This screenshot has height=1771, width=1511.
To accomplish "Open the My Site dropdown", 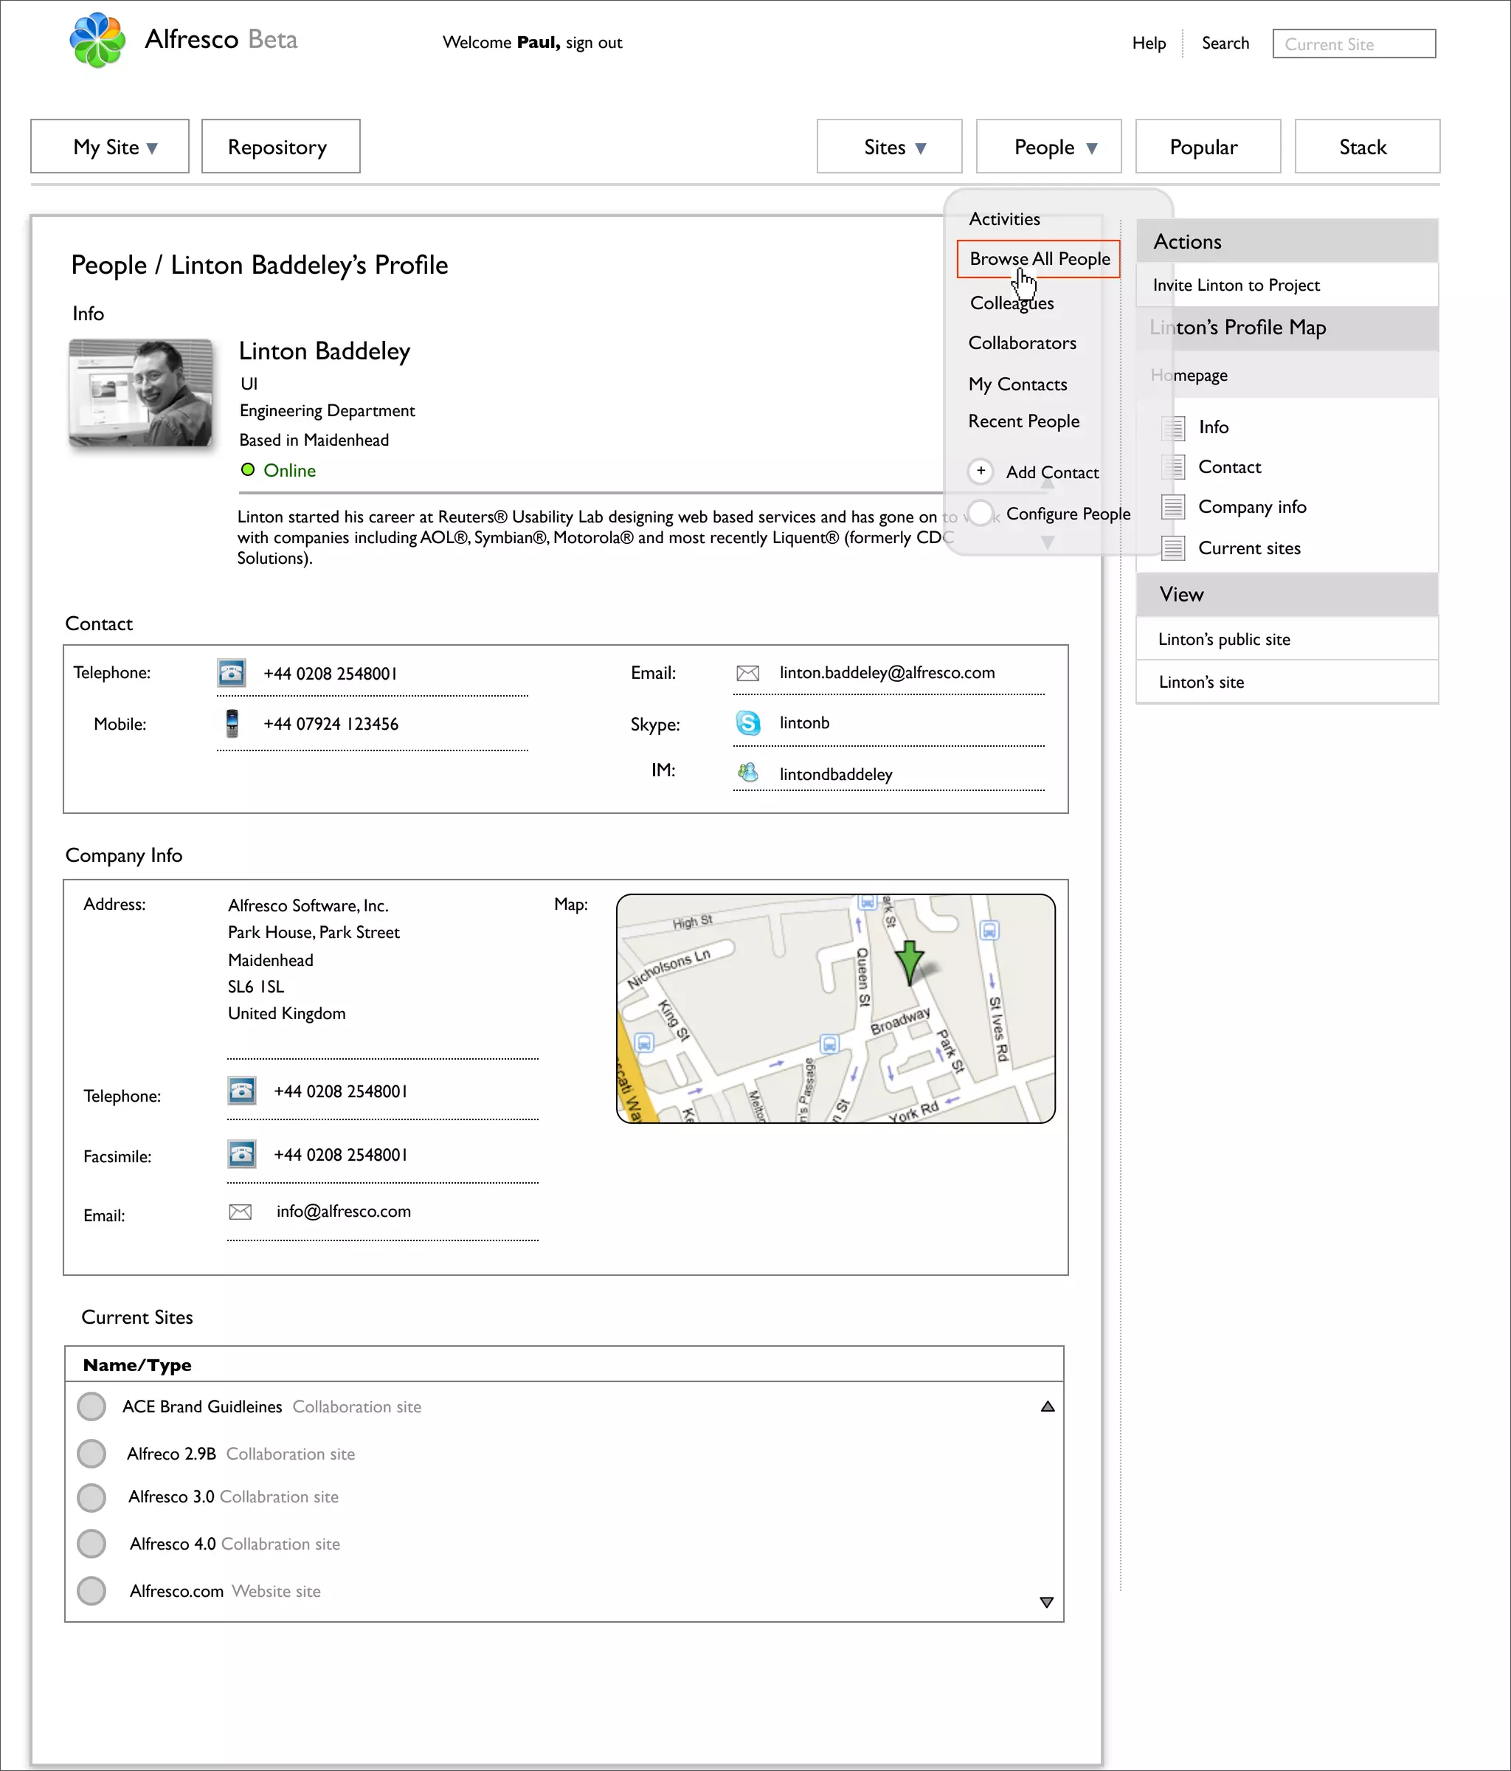I will 110,146.
